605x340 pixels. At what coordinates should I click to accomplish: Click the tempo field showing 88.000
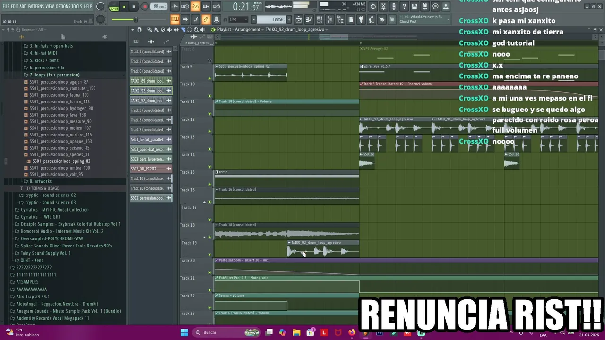click(159, 7)
